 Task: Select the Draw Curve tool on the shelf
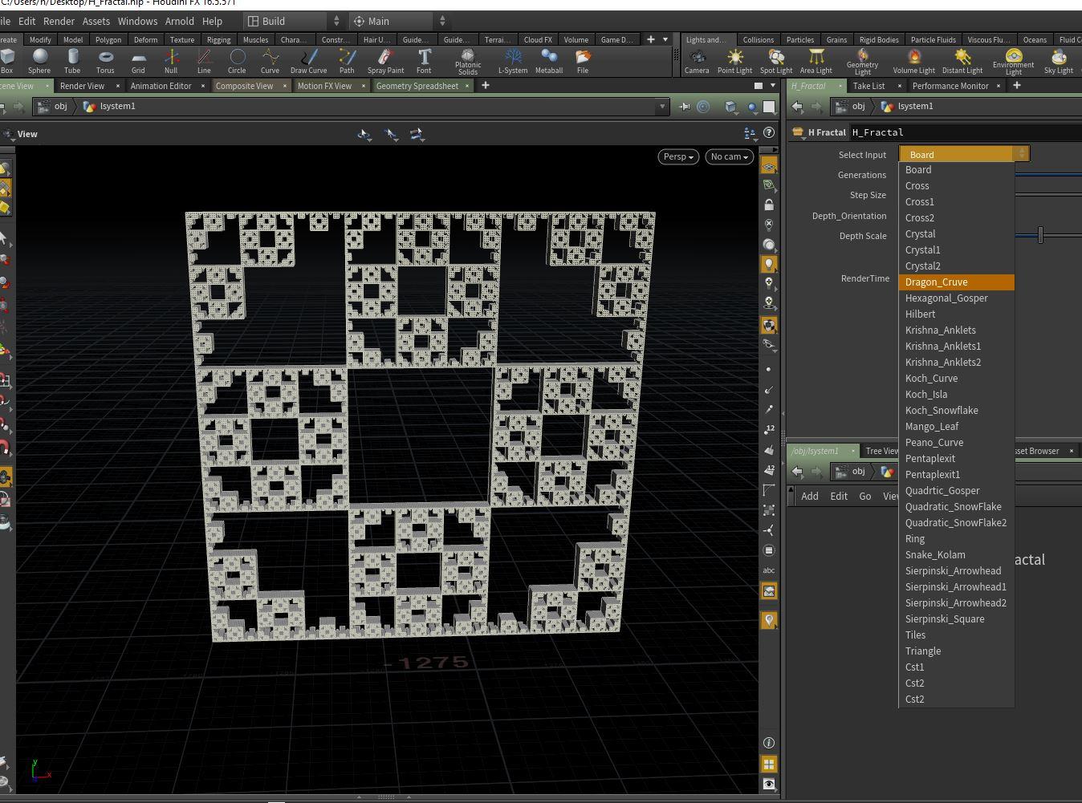pos(308,60)
